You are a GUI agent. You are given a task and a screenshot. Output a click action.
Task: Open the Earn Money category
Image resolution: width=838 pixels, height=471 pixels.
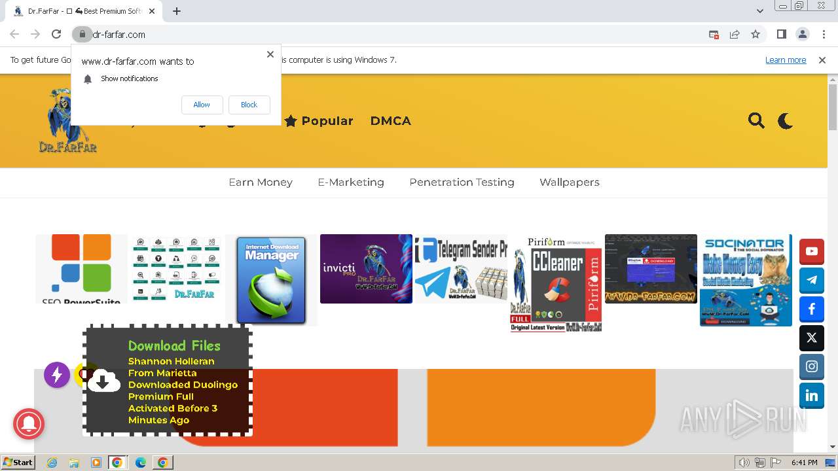[x=261, y=182]
